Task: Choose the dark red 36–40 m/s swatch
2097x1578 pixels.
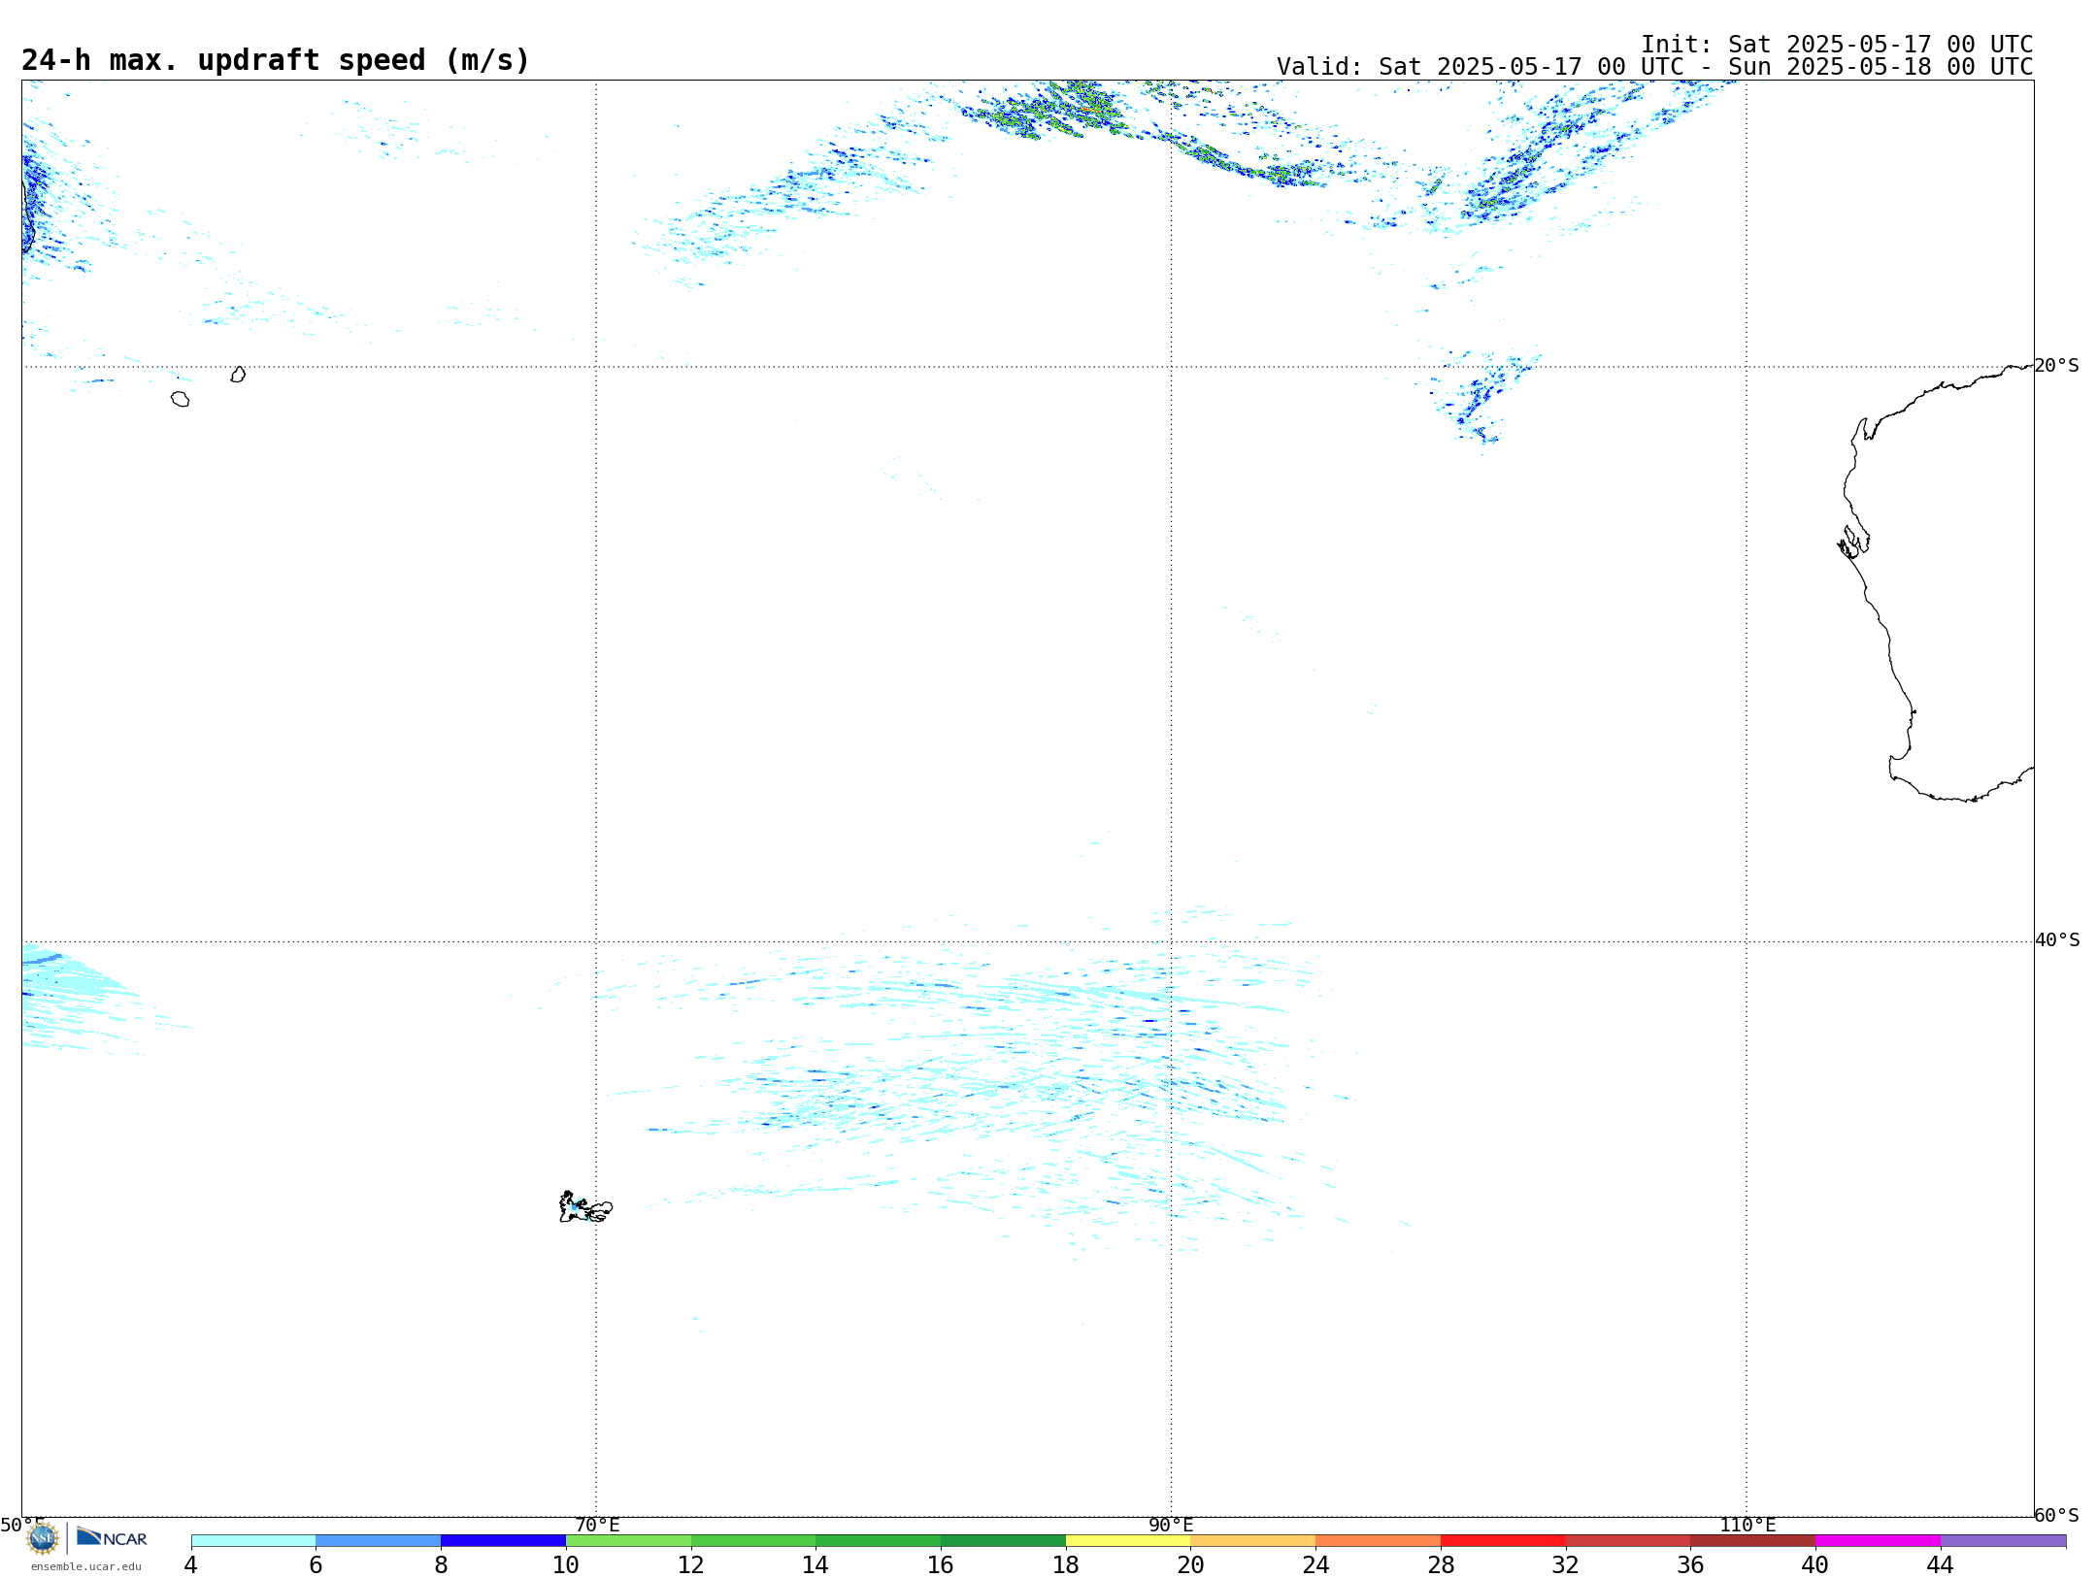Action: 1753,1540
